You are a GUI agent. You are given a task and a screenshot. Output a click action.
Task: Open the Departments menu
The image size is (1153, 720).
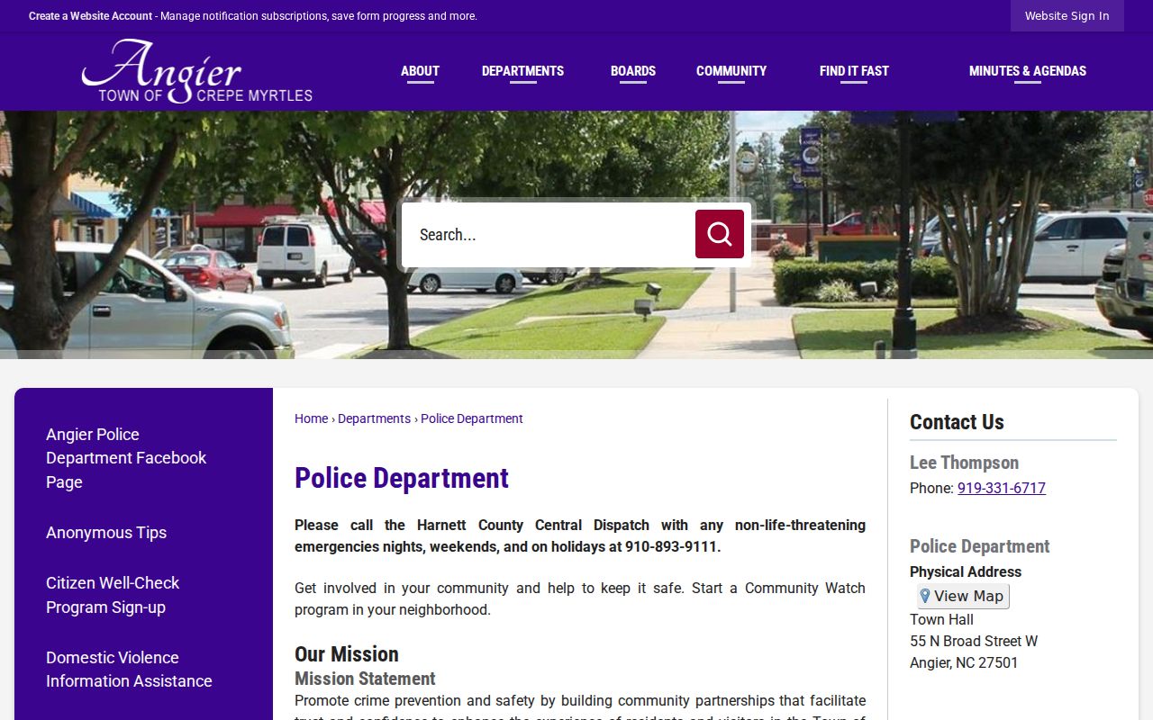522,71
